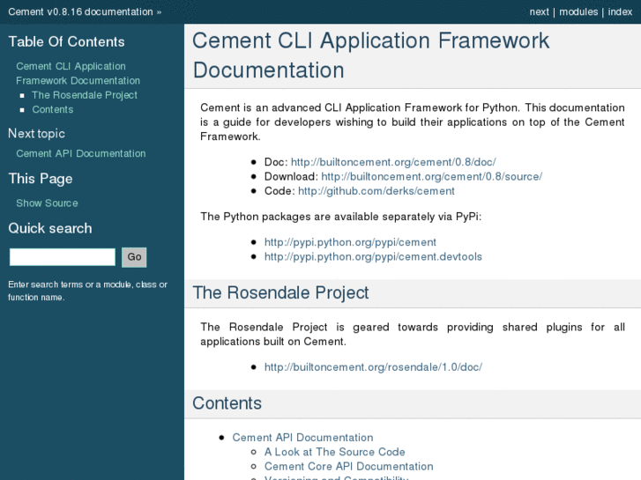Click sidebar 'Cement CLI Application Framework Documentation' link

(x=78, y=73)
